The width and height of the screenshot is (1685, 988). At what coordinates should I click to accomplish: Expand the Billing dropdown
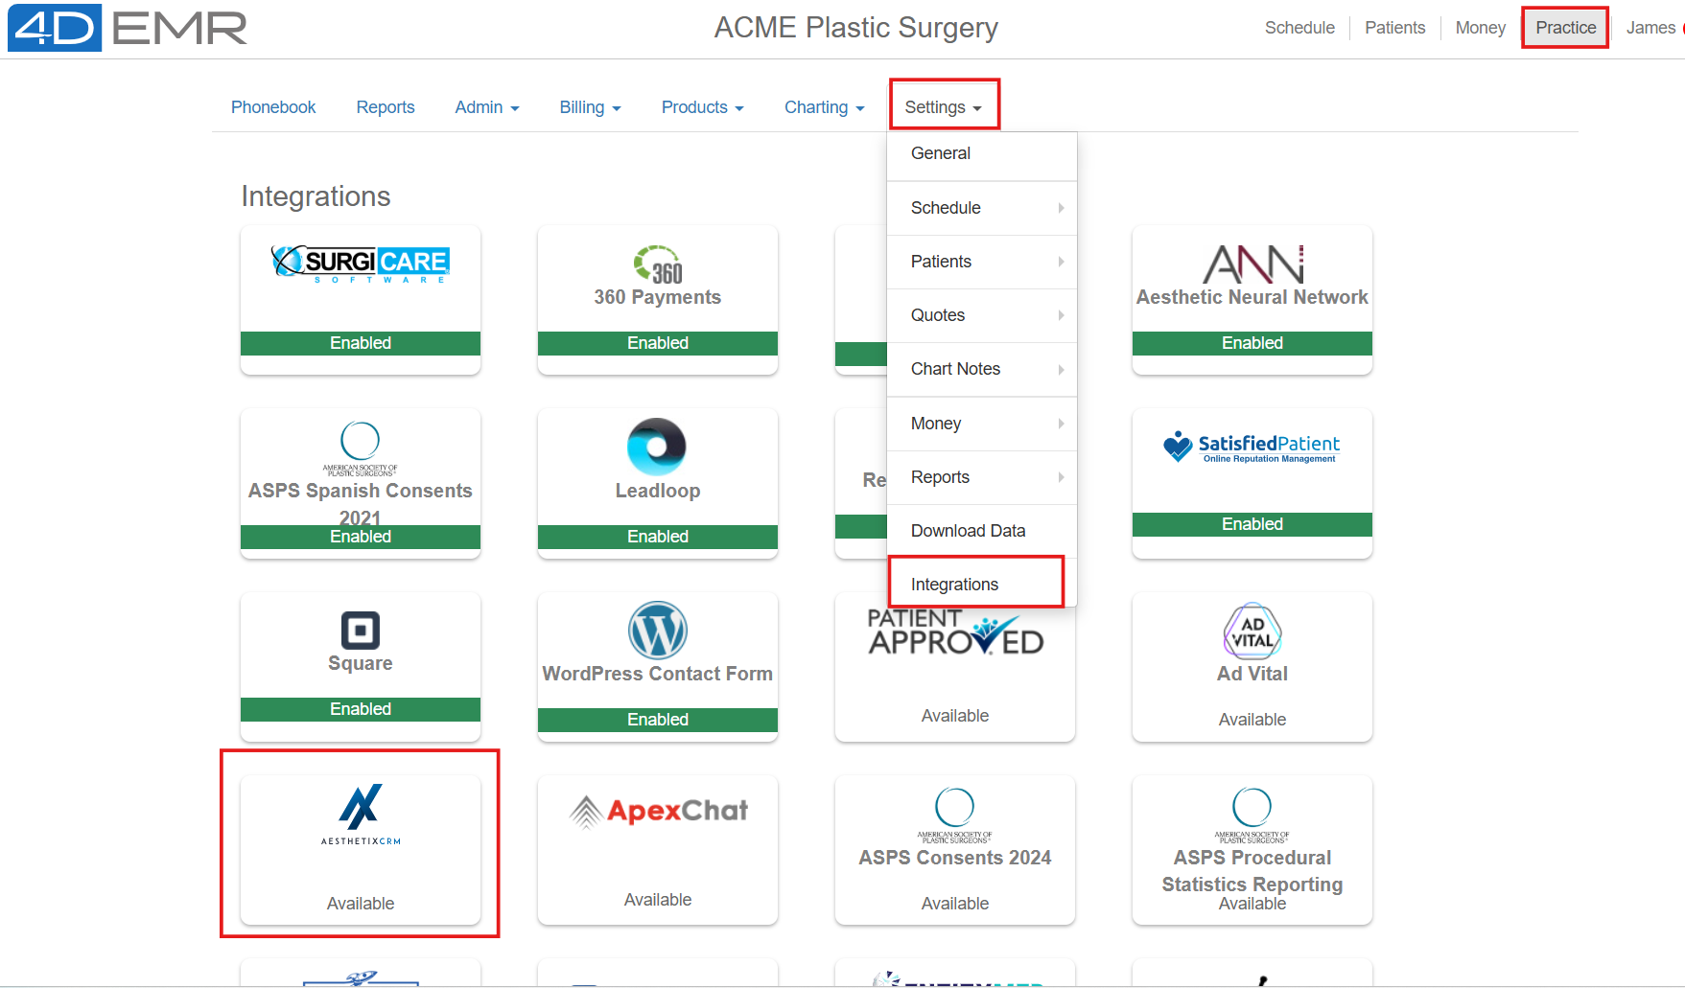coord(590,107)
